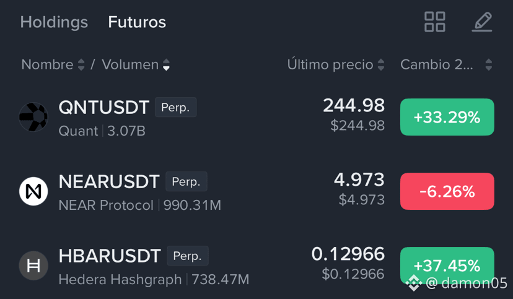Toggle the HBARUSDT +37.45% change badge
Image resolution: width=513 pixels, height=299 pixels.
tap(447, 266)
